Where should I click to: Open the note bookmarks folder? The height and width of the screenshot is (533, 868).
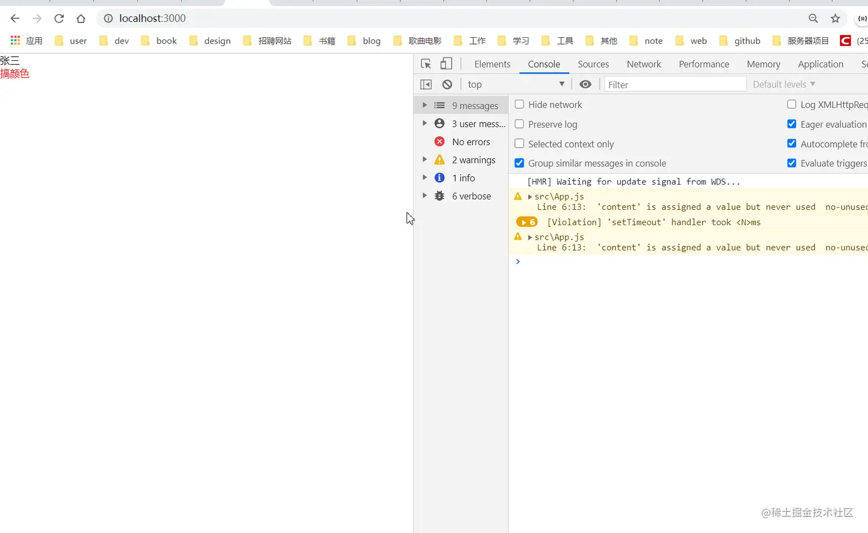(646, 41)
